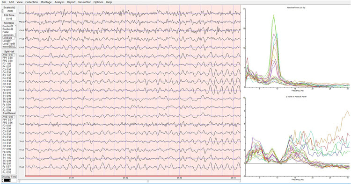Click the Display Time stepper arrows
Viewport: 351px width, 184px height.
[2, 180]
